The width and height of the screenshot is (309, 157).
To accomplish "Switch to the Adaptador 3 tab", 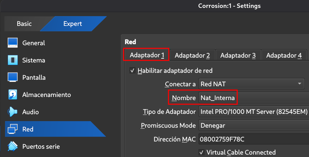I will [238, 55].
